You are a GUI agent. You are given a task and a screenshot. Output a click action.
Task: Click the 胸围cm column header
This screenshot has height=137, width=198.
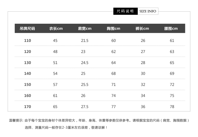pyautogui.click(x=114, y=28)
